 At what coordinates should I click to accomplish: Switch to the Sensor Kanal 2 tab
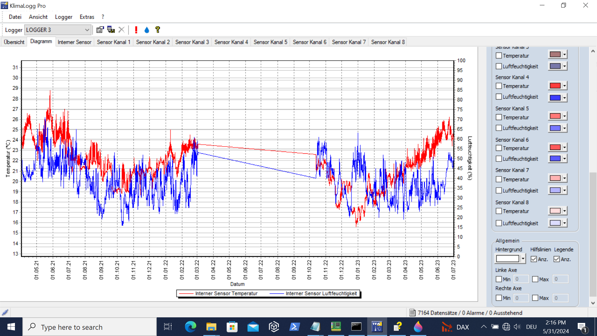click(x=153, y=42)
